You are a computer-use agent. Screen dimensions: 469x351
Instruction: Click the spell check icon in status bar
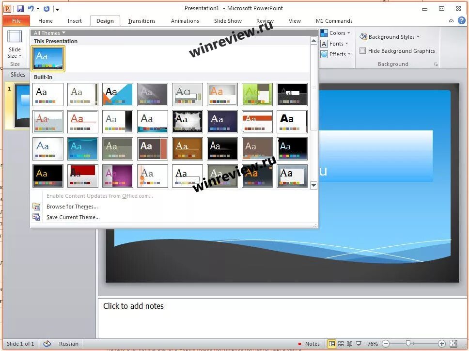47,344
